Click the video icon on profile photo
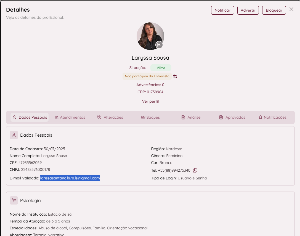 click(x=159, y=45)
